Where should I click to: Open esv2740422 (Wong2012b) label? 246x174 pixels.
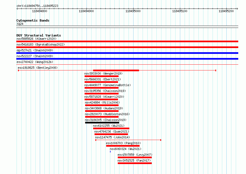[x=35, y=62]
